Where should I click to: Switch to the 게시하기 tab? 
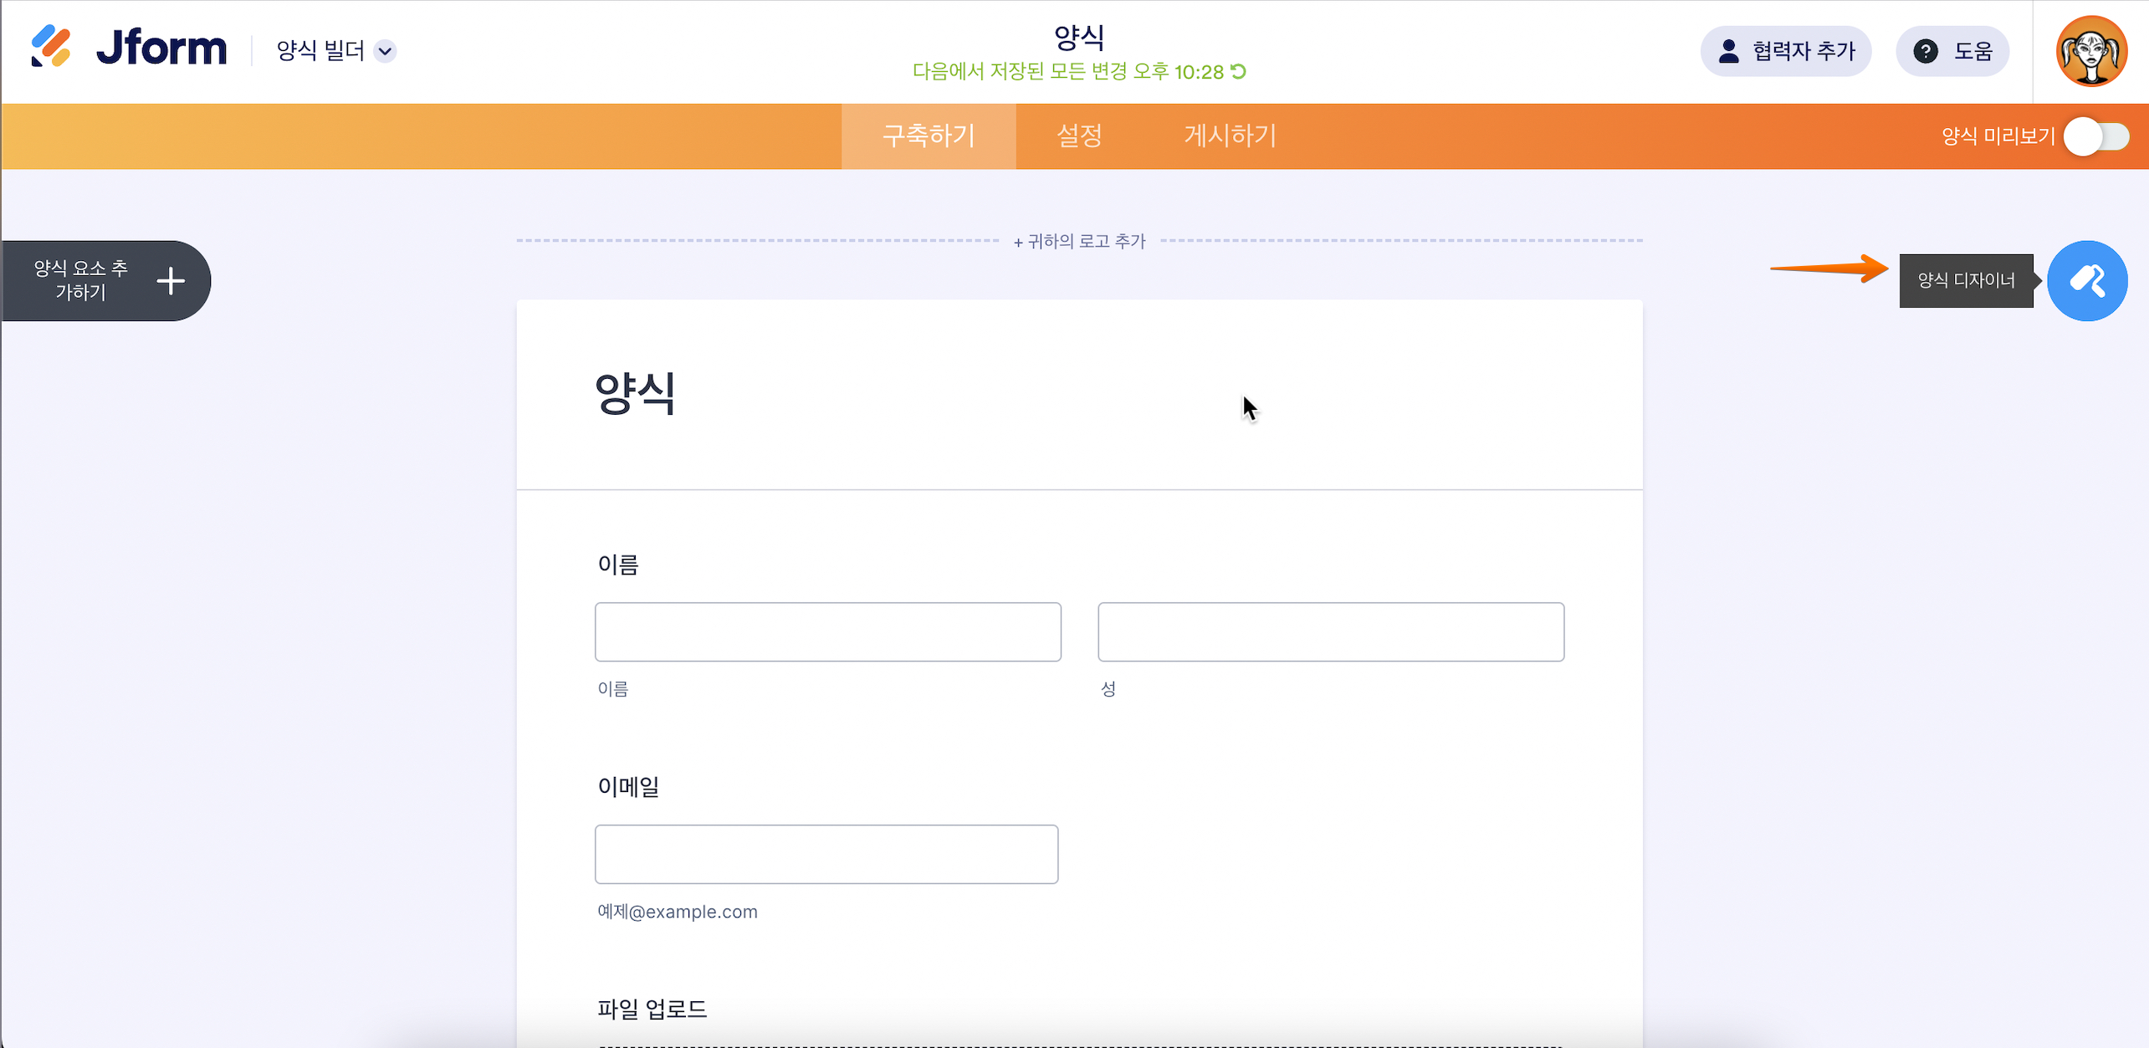tap(1230, 135)
